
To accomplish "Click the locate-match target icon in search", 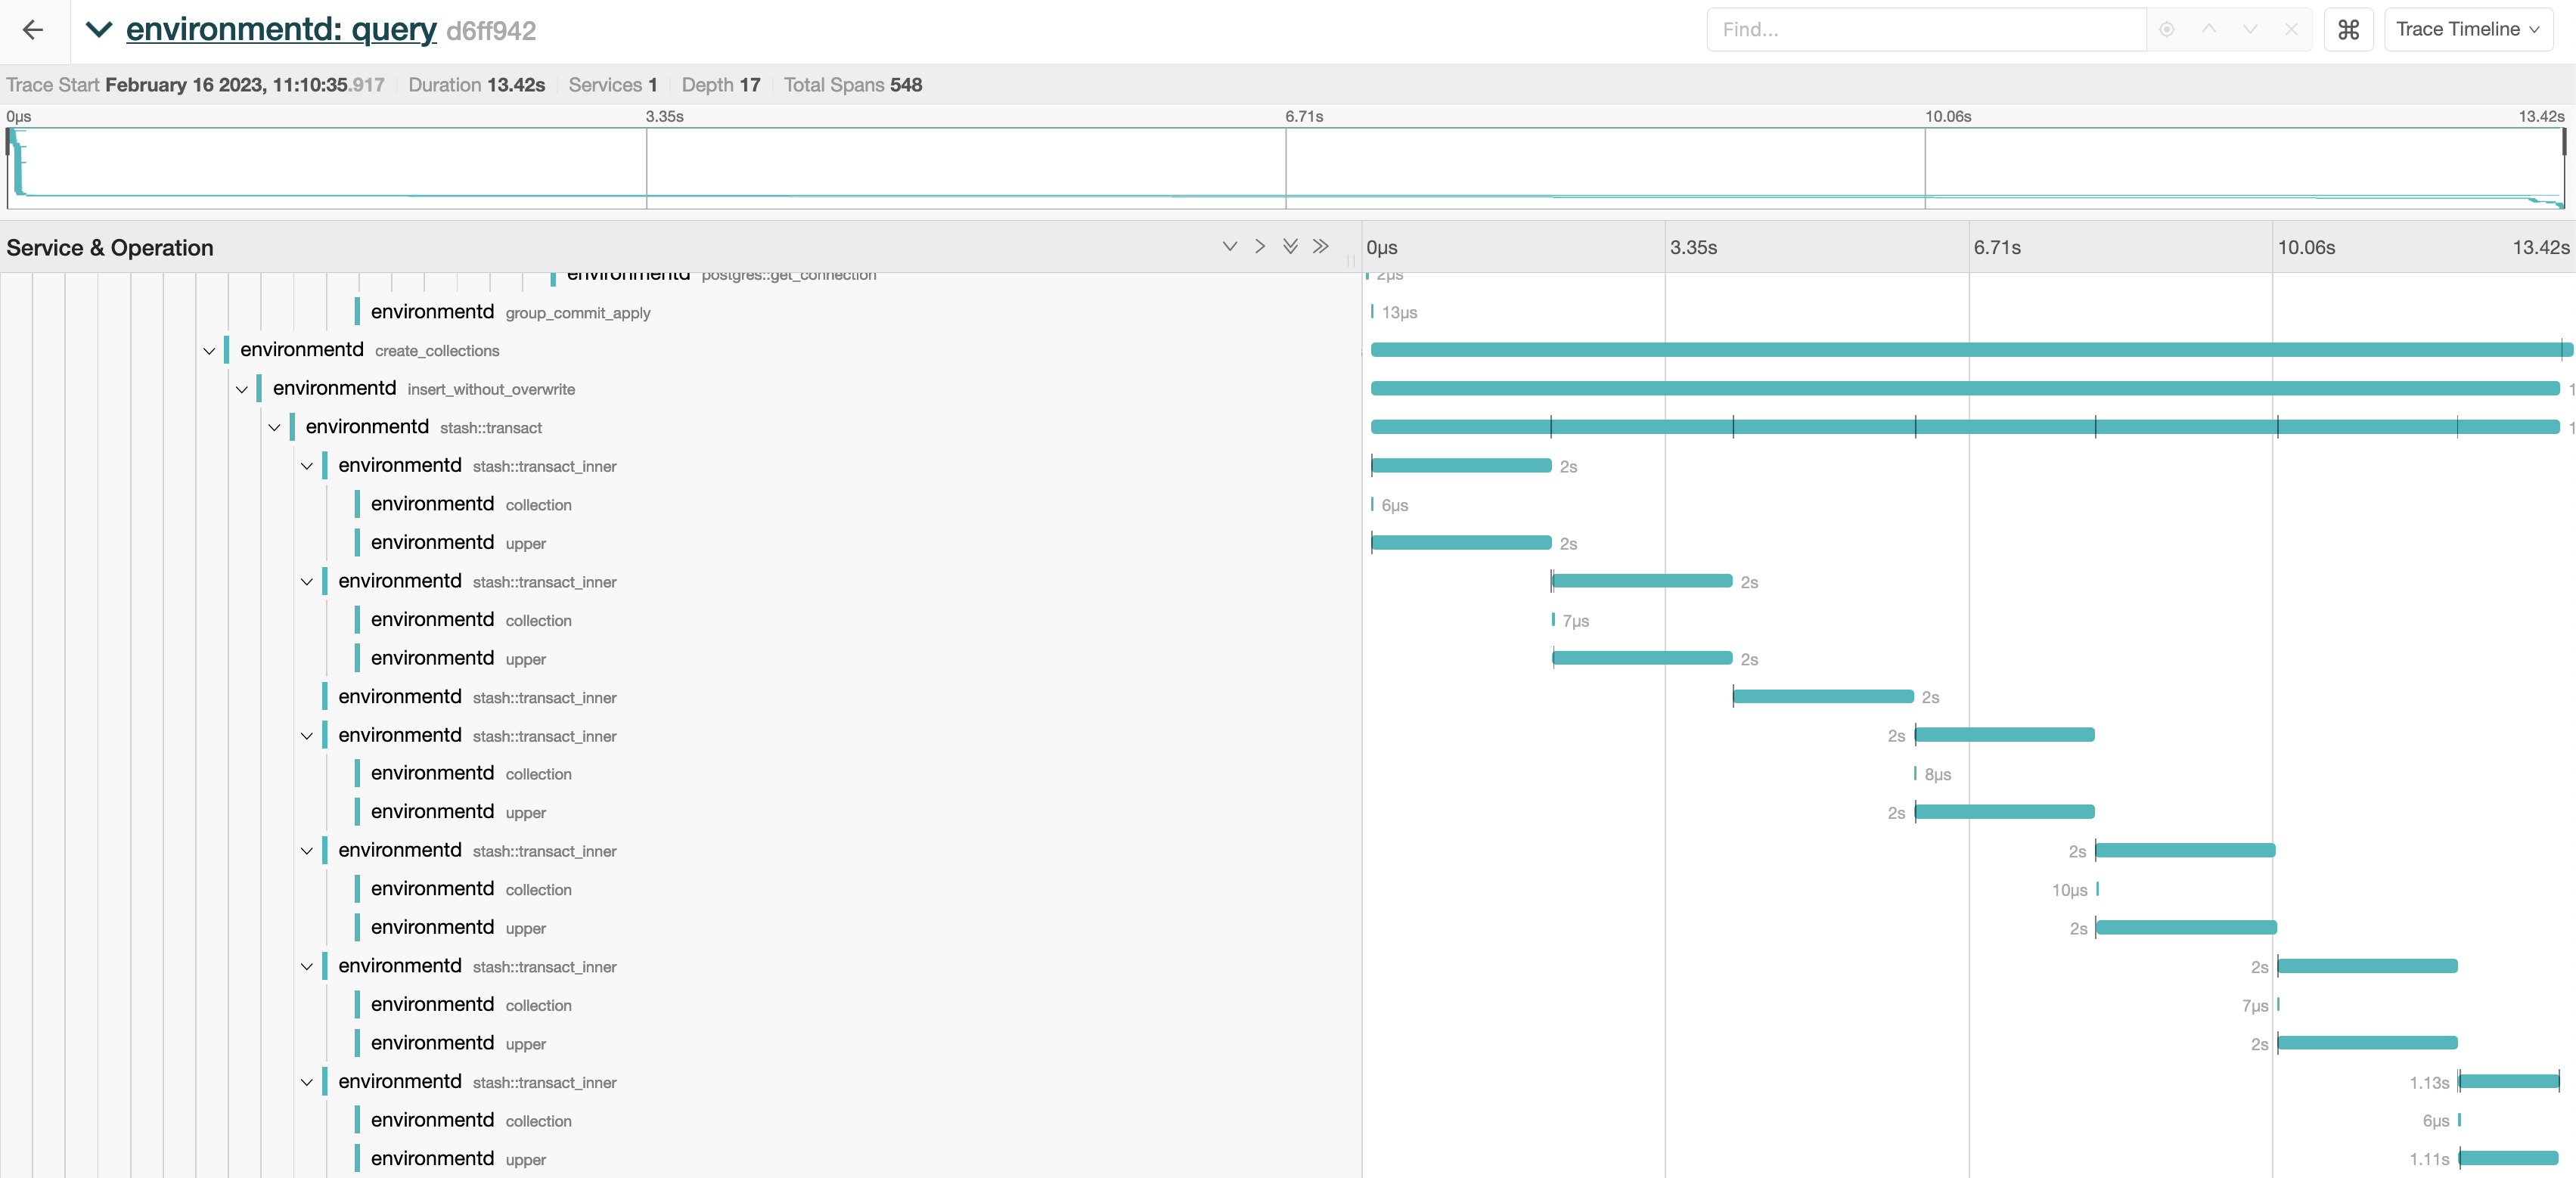I will click(2167, 30).
